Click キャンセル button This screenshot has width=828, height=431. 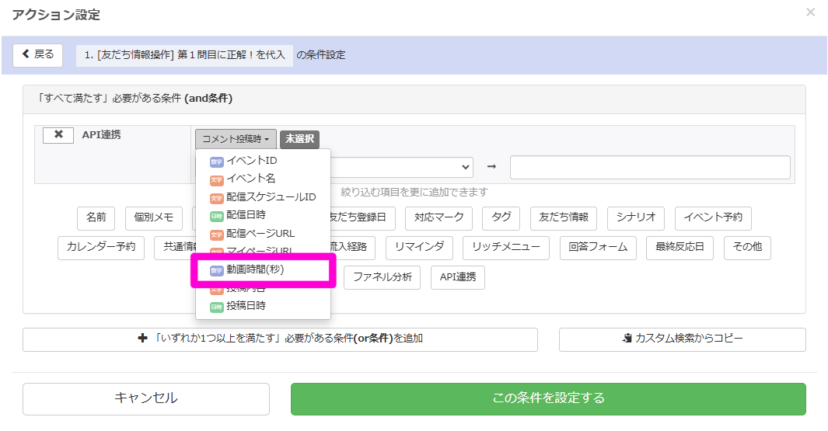click(x=146, y=399)
